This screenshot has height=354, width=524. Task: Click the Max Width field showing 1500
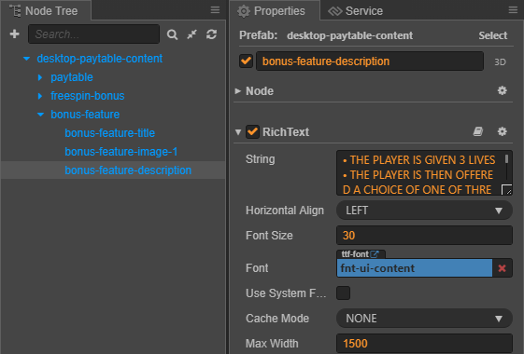(x=424, y=344)
